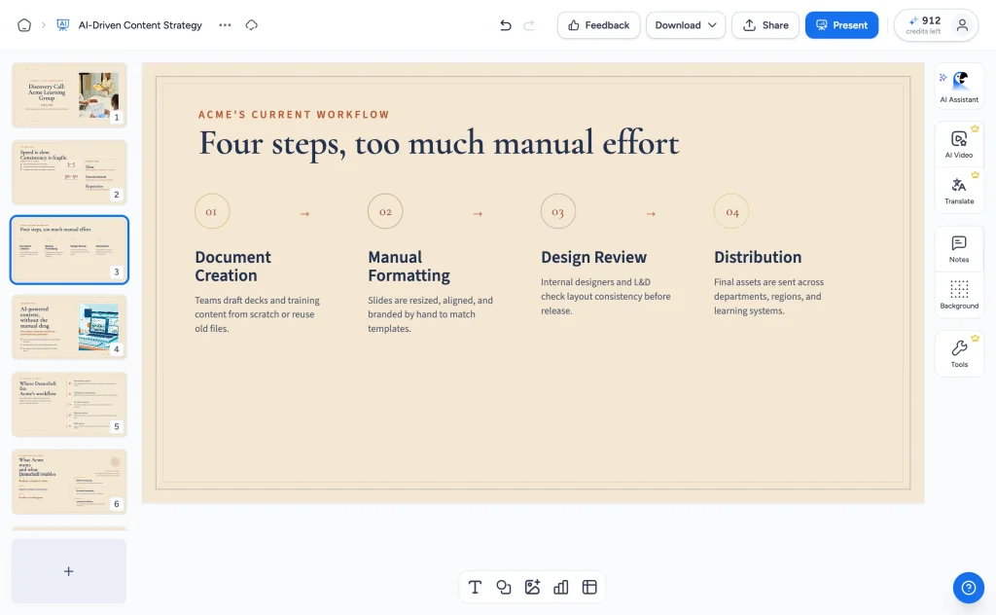The width and height of the screenshot is (996, 615).
Task: Insert an AI image from bottom toolbar
Action: [532, 587]
